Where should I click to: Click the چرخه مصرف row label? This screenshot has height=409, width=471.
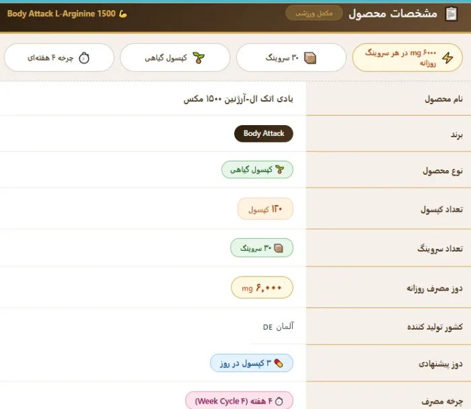point(442,402)
